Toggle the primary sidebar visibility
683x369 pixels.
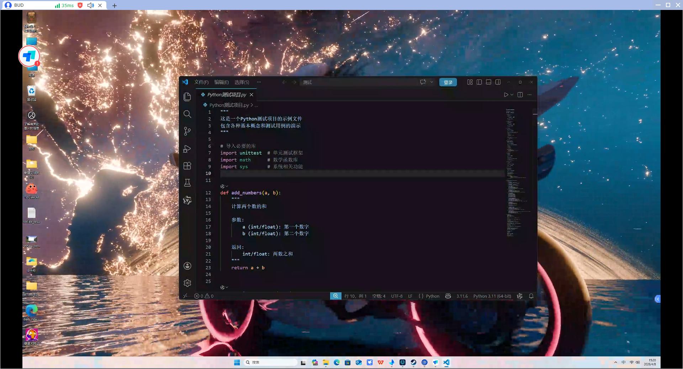(479, 82)
